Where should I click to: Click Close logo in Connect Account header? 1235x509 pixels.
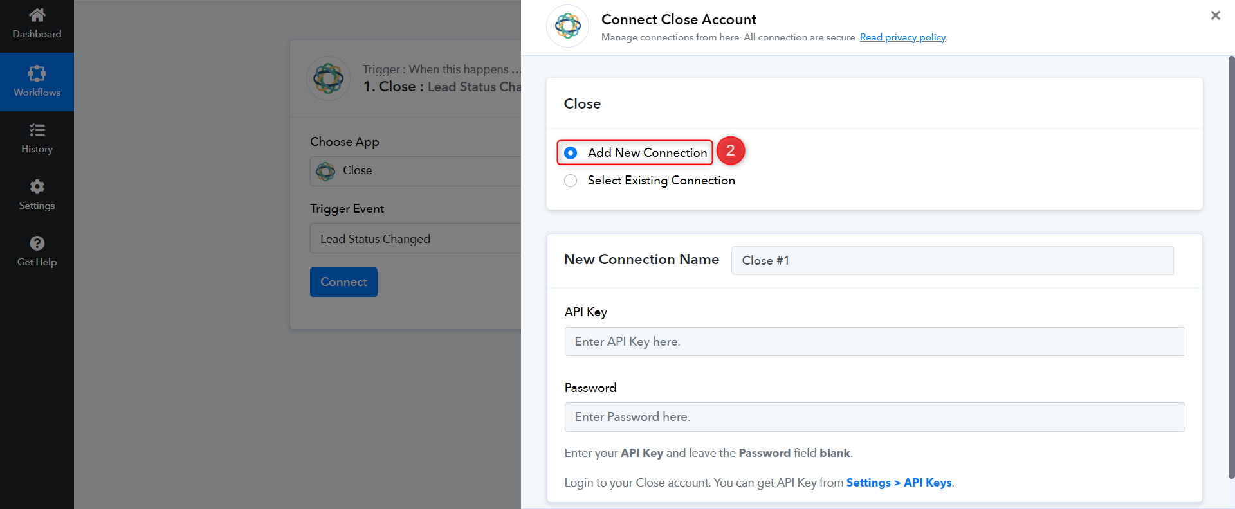[567, 26]
